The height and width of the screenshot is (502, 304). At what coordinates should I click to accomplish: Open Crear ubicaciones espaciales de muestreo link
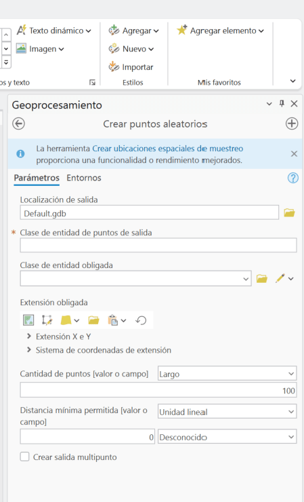(167, 149)
